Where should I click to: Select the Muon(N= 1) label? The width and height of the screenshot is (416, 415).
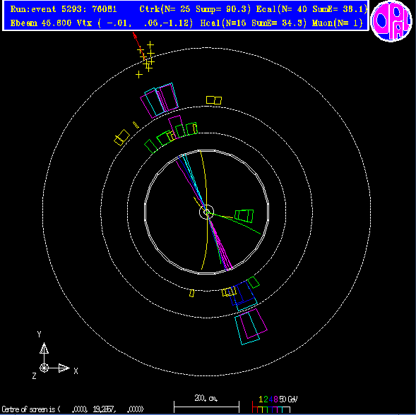338,23
